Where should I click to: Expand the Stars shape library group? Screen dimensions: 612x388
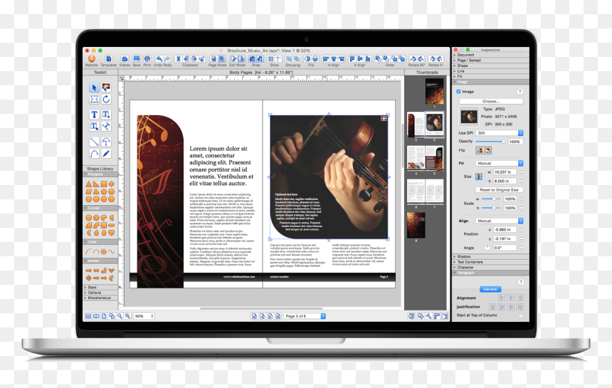coord(100,288)
